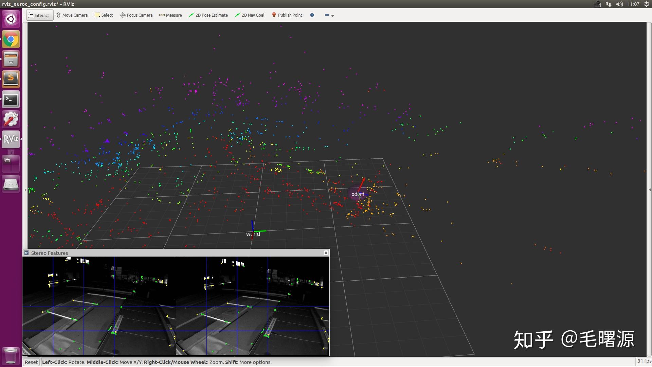Close the Stereo Features panel

point(326,253)
